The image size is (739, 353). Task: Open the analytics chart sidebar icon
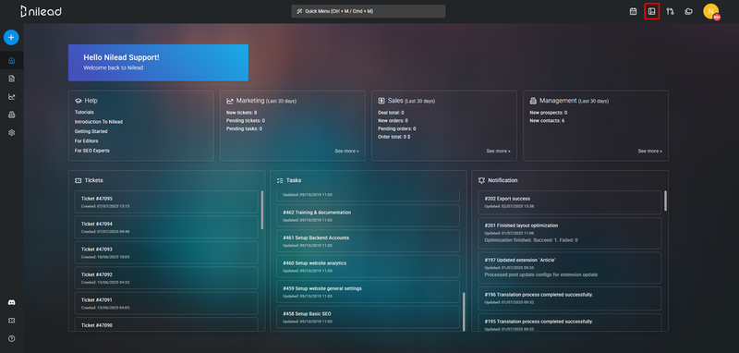click(11, 97)
